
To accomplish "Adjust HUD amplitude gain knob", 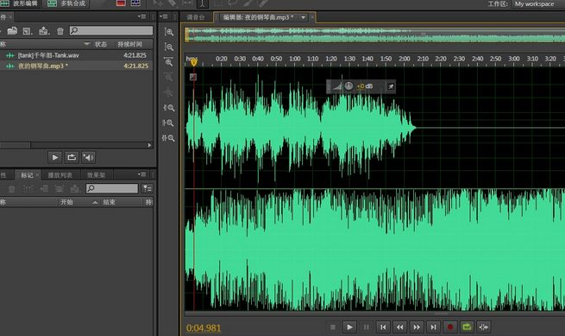I will pyautogui.click(x=348, y=86).
